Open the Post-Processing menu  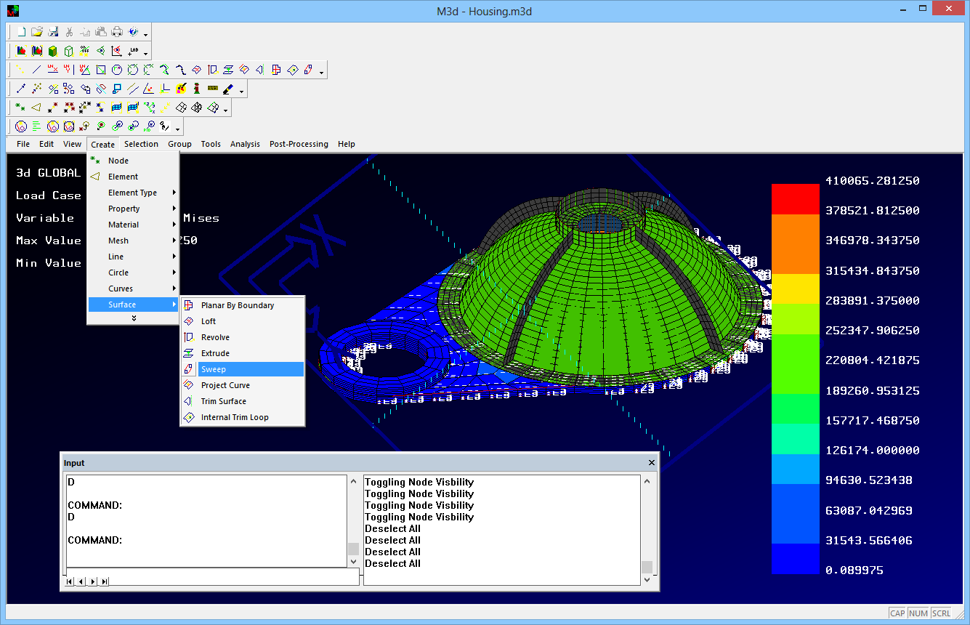tap(299, 144)
